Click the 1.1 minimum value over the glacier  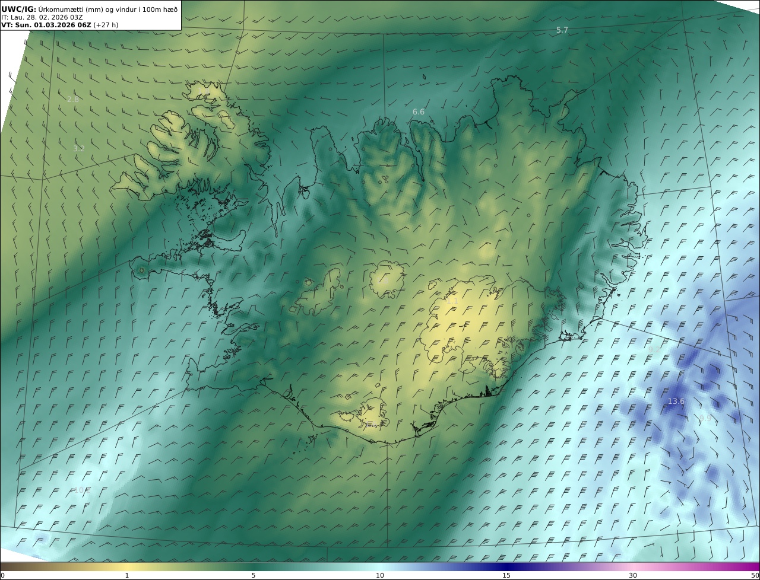452,301
